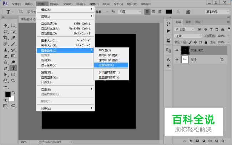Open layer blend mode 正常 dropdown

[x=188, y=36]
